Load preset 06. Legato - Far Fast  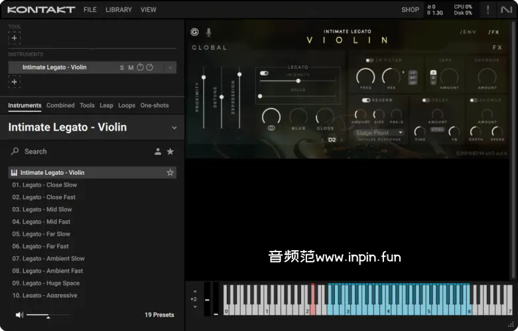coord(92,246)
